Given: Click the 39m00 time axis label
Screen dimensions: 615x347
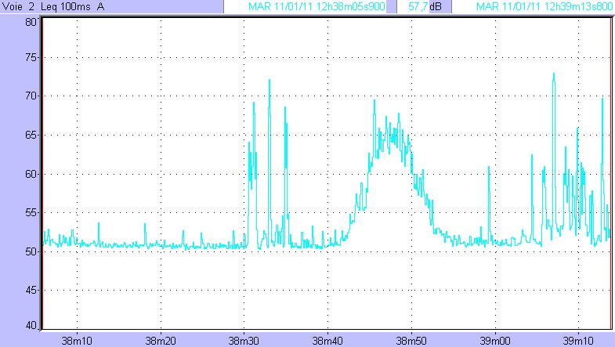Looking at the screenshot, I should tap(495, 341).
